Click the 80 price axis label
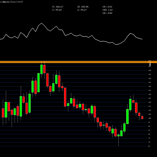Screen dimensions: 157x157 coord(149,134)
